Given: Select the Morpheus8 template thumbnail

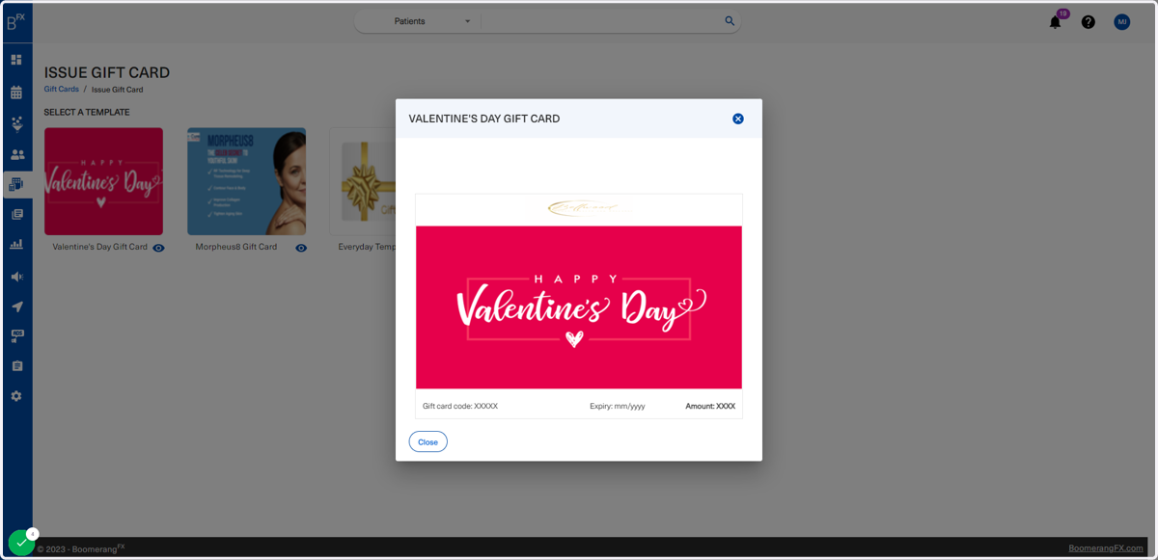Looking at the screenshot, I should 247,181.
